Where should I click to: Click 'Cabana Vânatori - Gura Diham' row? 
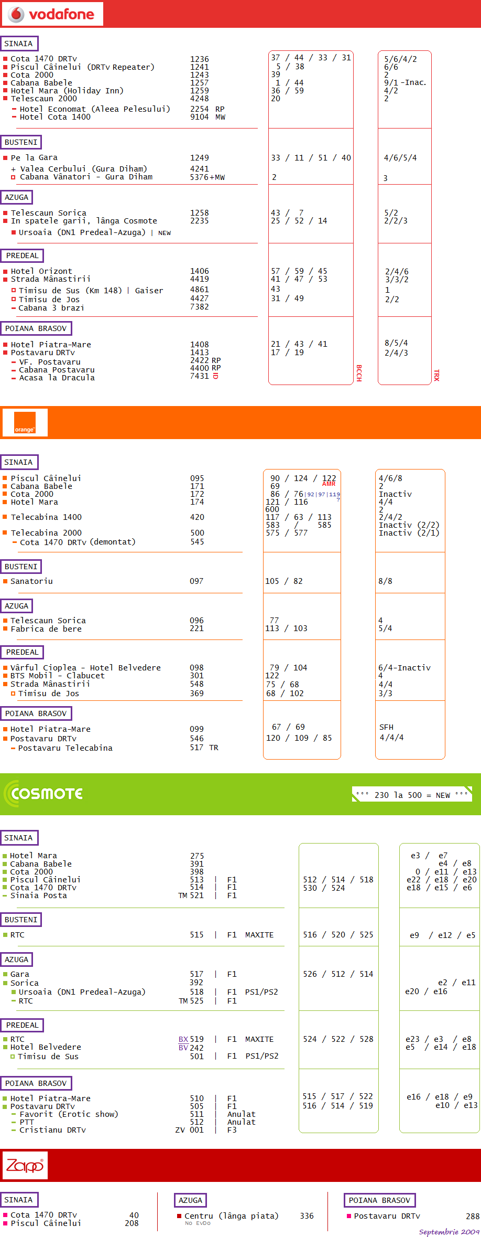click(x=86, y=177)
